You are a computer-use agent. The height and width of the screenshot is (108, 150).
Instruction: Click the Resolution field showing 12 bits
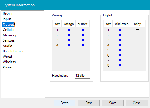point(82,76)
